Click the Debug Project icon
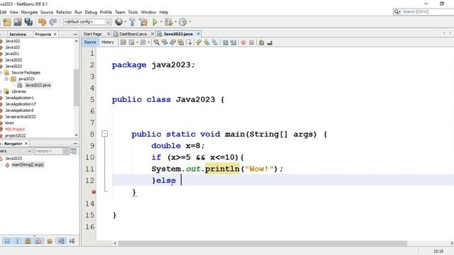This screenshot has height=255, width=454. (168, 22)
